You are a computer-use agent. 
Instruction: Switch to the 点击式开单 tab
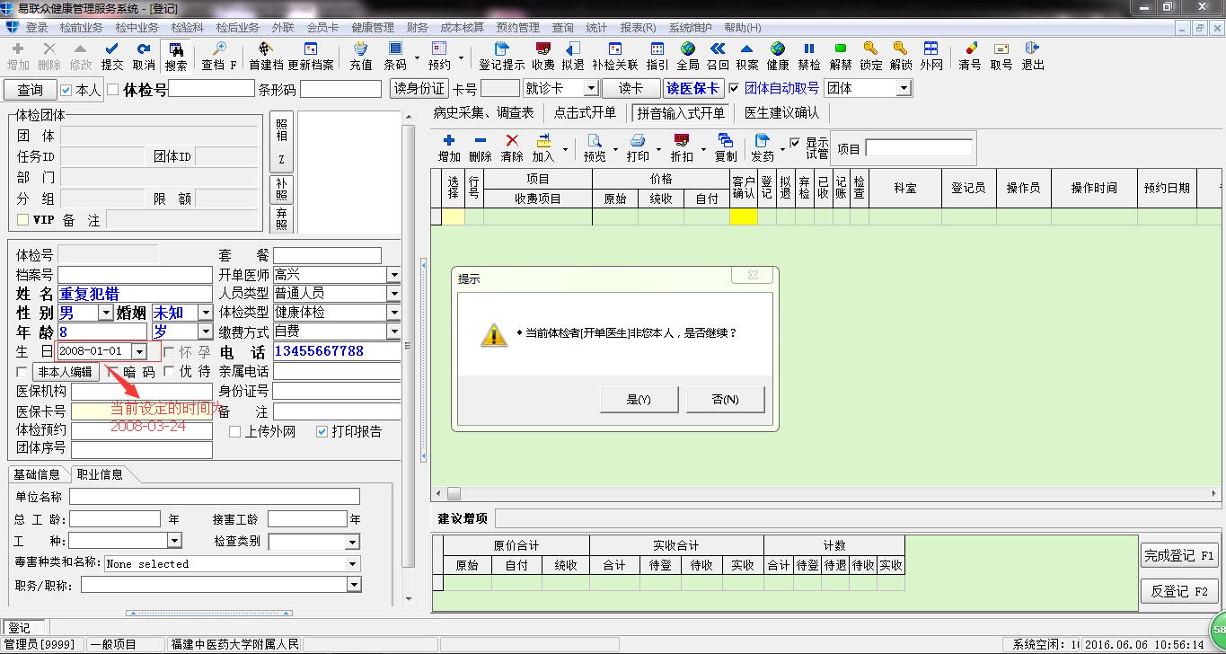[585, 113]
